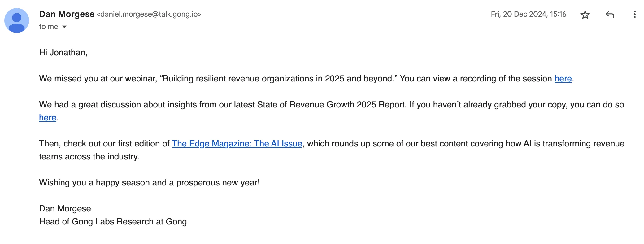Image resolution: width=644 pixels, height=244 pixels.
Task: Click the "We missed you at our webinar" text
Action: pyautogui.click(x=98, y=79)
